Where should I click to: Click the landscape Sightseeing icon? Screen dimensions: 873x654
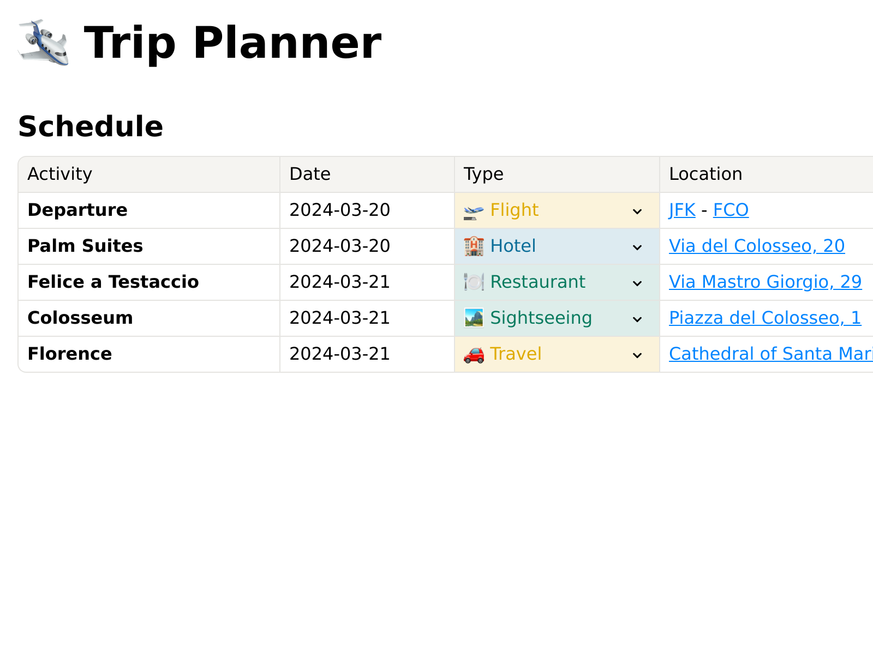tap(474, 318)
